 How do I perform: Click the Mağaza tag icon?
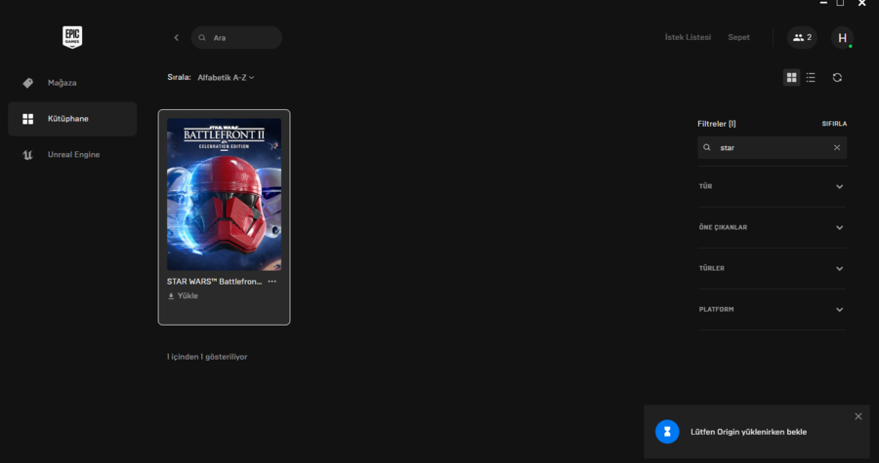[x=27, y=83]
